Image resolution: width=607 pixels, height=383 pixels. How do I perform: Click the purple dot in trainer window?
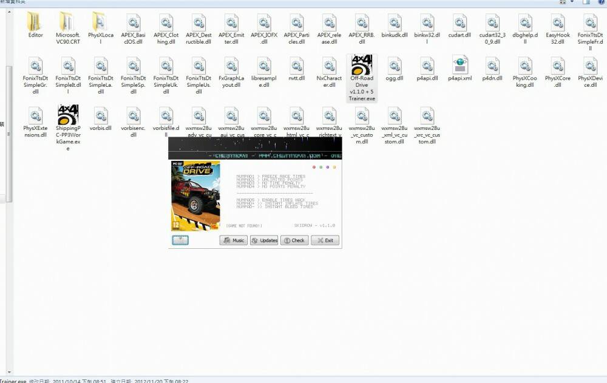(x=328, y=168)
